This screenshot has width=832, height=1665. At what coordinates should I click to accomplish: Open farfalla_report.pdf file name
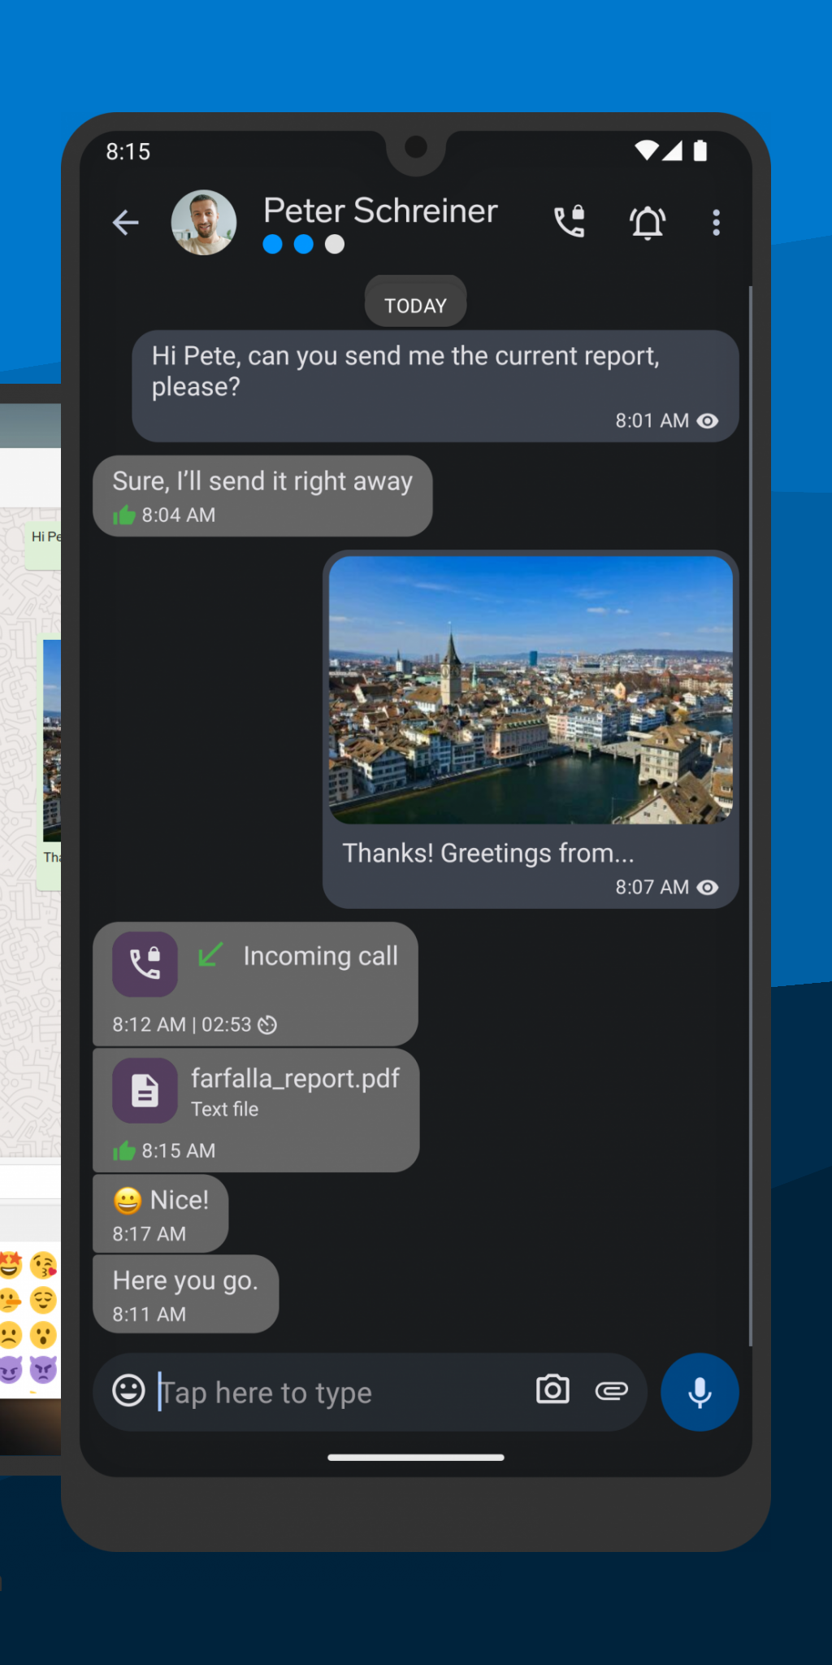coord(295,1079)
